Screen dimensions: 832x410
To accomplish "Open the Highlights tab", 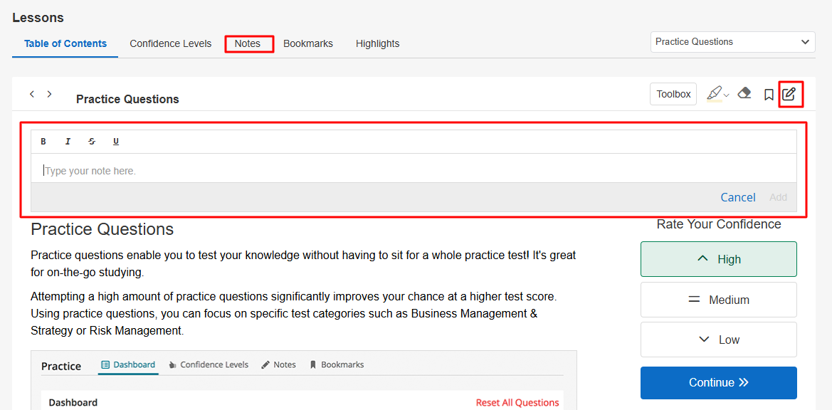I will (x=377, y=43).
